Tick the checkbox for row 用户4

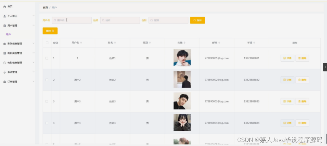[x=47, y=123]
